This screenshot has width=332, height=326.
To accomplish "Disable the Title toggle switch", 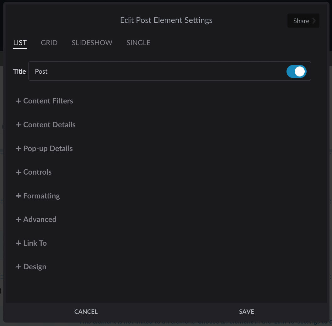I will click(296, 71).
